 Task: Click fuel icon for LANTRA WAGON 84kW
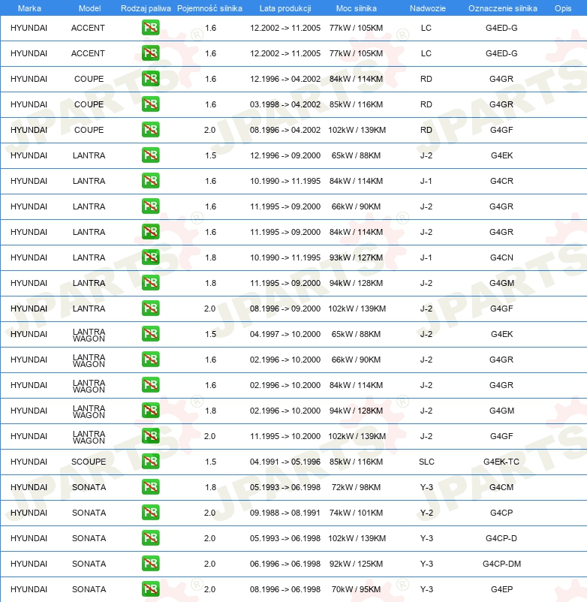coord(150,385)
